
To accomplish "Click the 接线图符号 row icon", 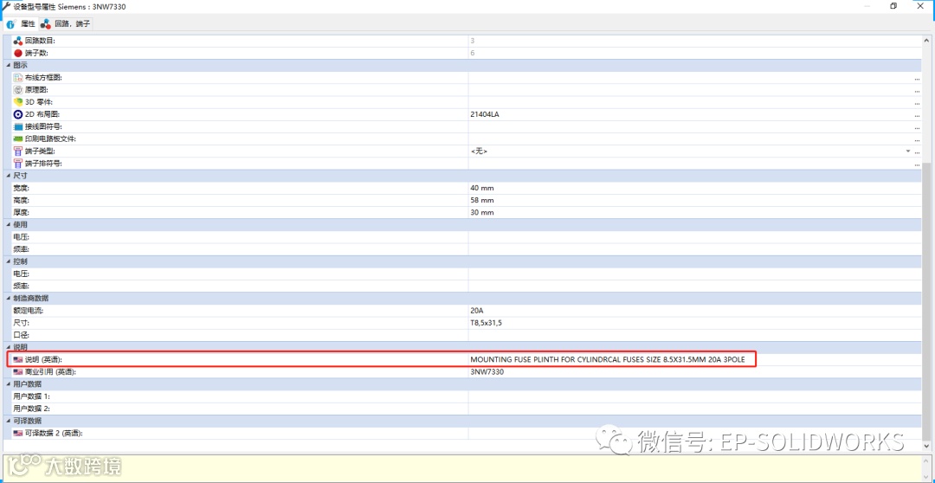I will pos(18,127).
